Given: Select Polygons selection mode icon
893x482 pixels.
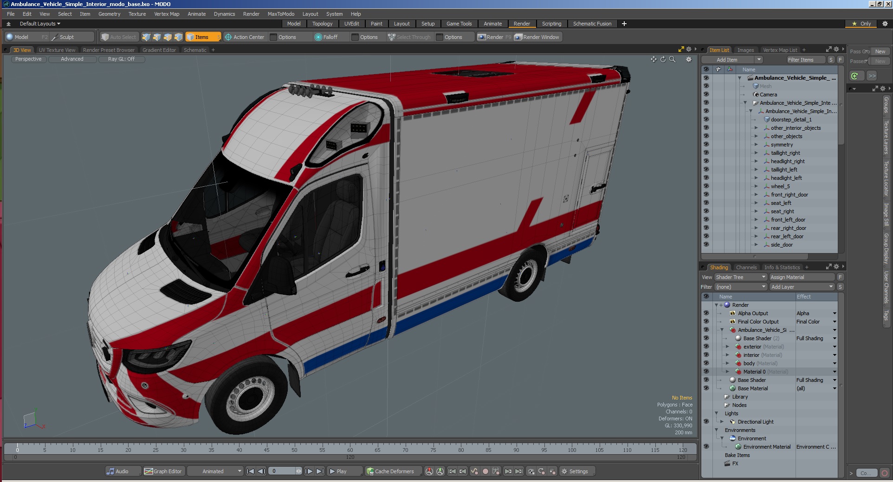Looking at the screenshot, I should (x=168, y=37).
